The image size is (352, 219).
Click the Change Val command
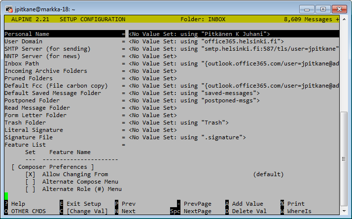tap(84, 211)
